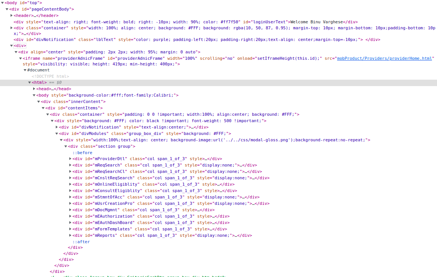This screenshot has height=277, width=437.
Task: Expand the mEAuthorization div
Action: click(x=70, y=216)
